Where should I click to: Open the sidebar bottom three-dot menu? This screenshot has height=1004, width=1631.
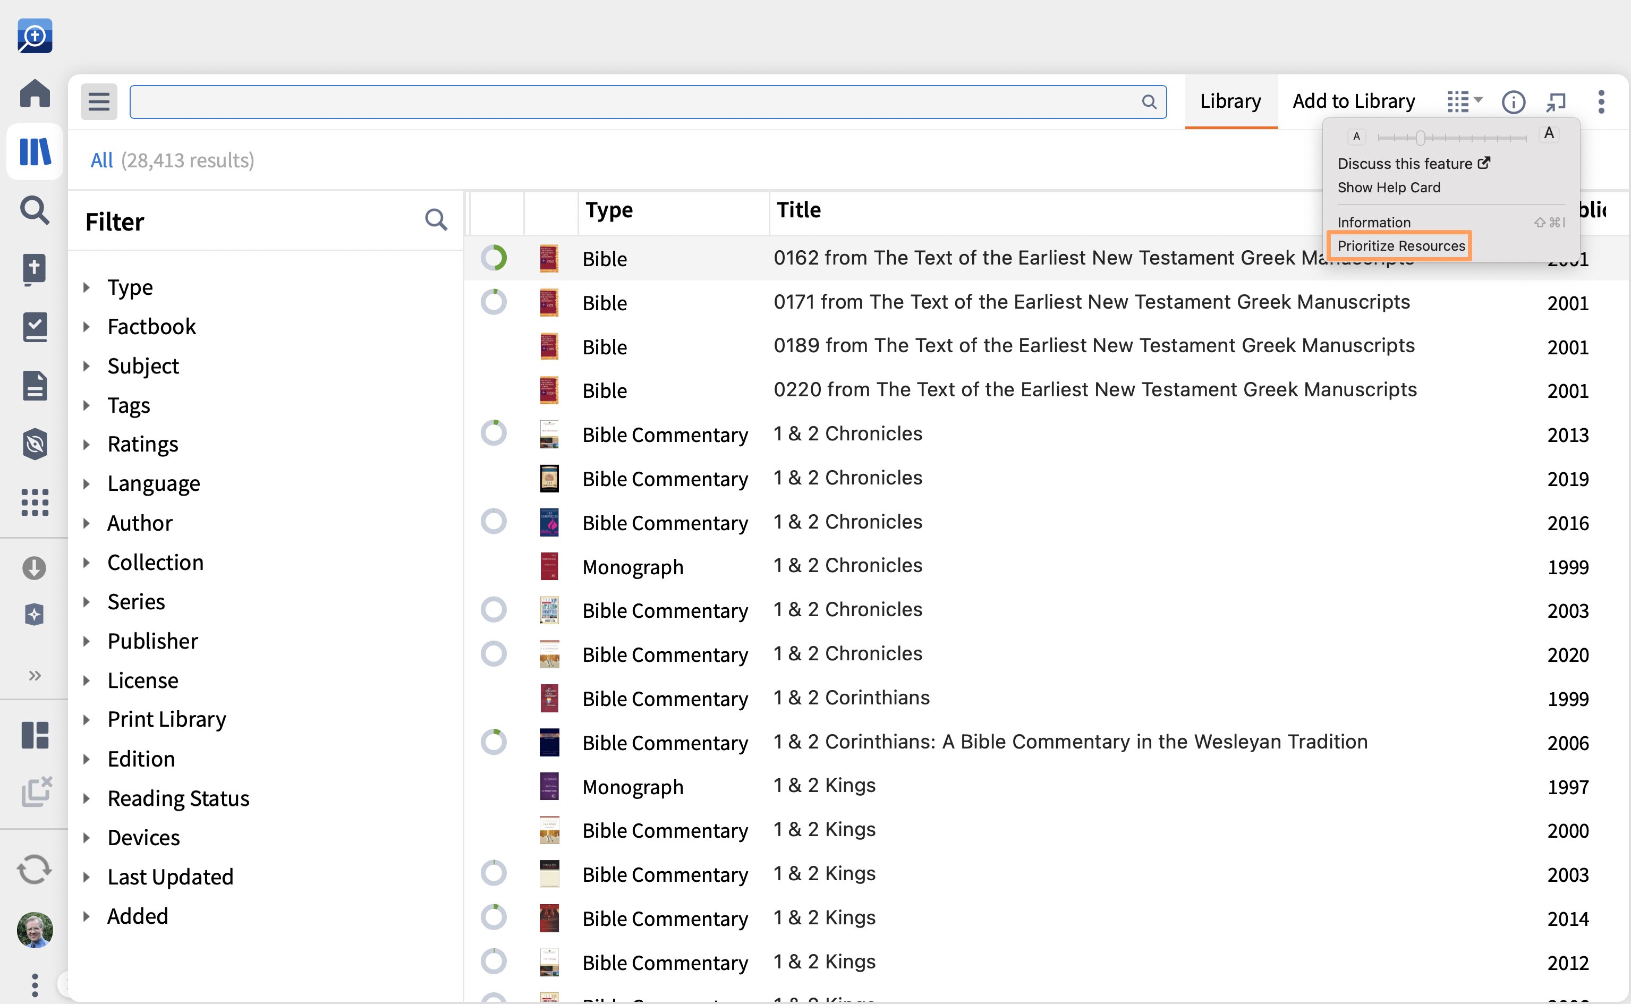click(35, 985)
